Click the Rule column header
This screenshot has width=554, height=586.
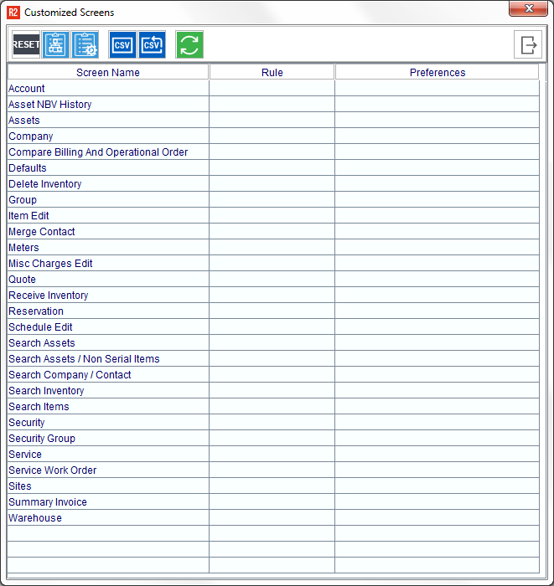coord(272,73)
